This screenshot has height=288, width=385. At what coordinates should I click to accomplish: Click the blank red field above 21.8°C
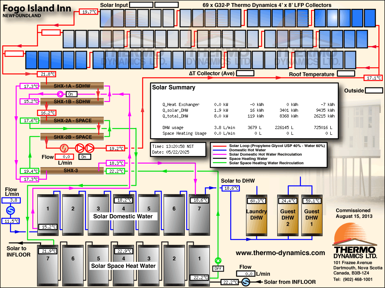14,53
